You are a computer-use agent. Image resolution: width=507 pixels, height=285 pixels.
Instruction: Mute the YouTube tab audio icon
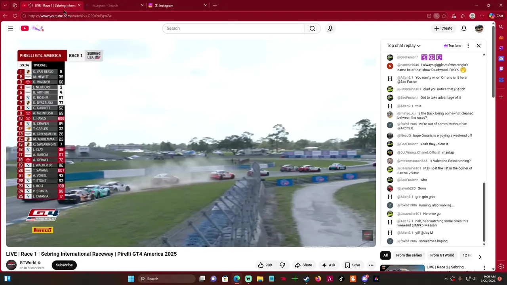point(30,6)
